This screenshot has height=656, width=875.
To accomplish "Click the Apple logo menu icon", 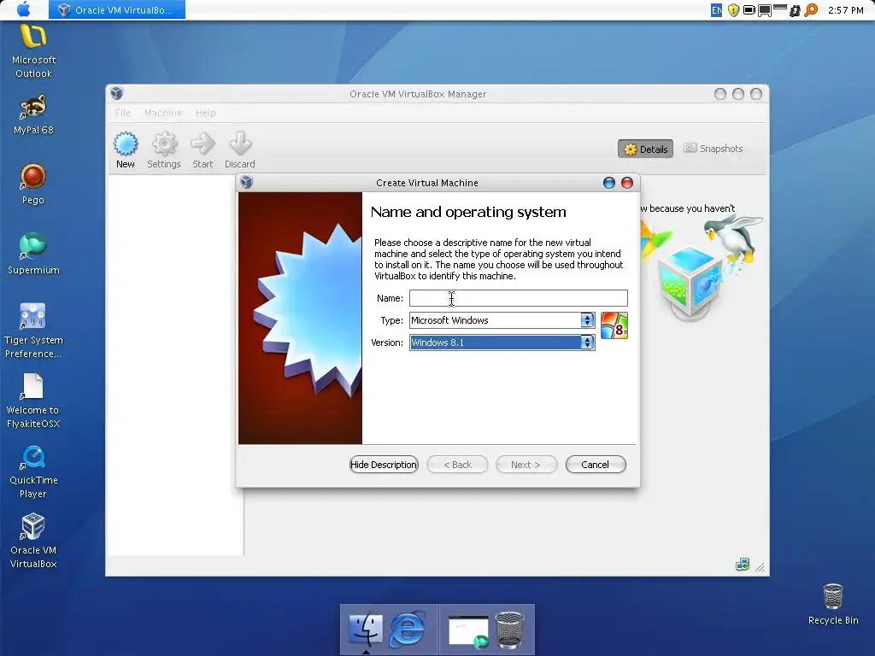I will point(23,9).
